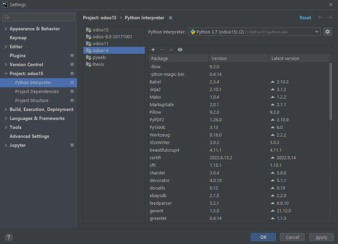338x244 pixels.
Task: Select the Jinja2 package row
Action: 239,89
